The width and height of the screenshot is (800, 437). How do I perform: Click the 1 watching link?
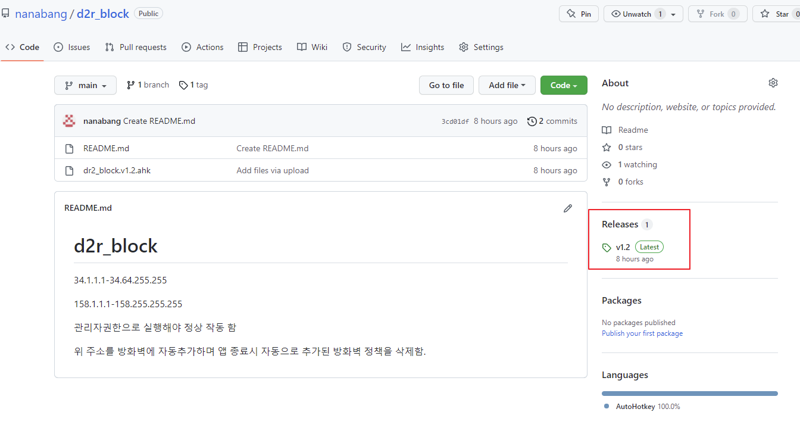point(629,164)
